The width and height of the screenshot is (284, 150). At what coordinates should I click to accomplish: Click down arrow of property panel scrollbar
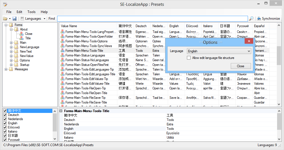point(279,139)
